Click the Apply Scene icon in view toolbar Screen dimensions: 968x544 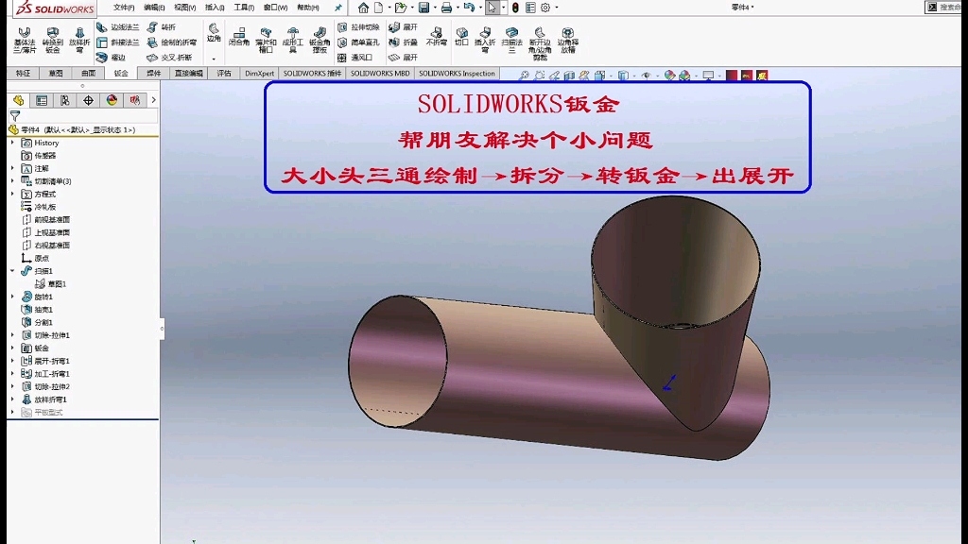(x=684, y=76)
